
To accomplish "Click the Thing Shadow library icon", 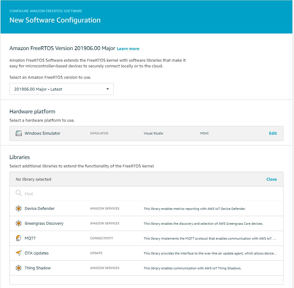I will tap(18, 268).
